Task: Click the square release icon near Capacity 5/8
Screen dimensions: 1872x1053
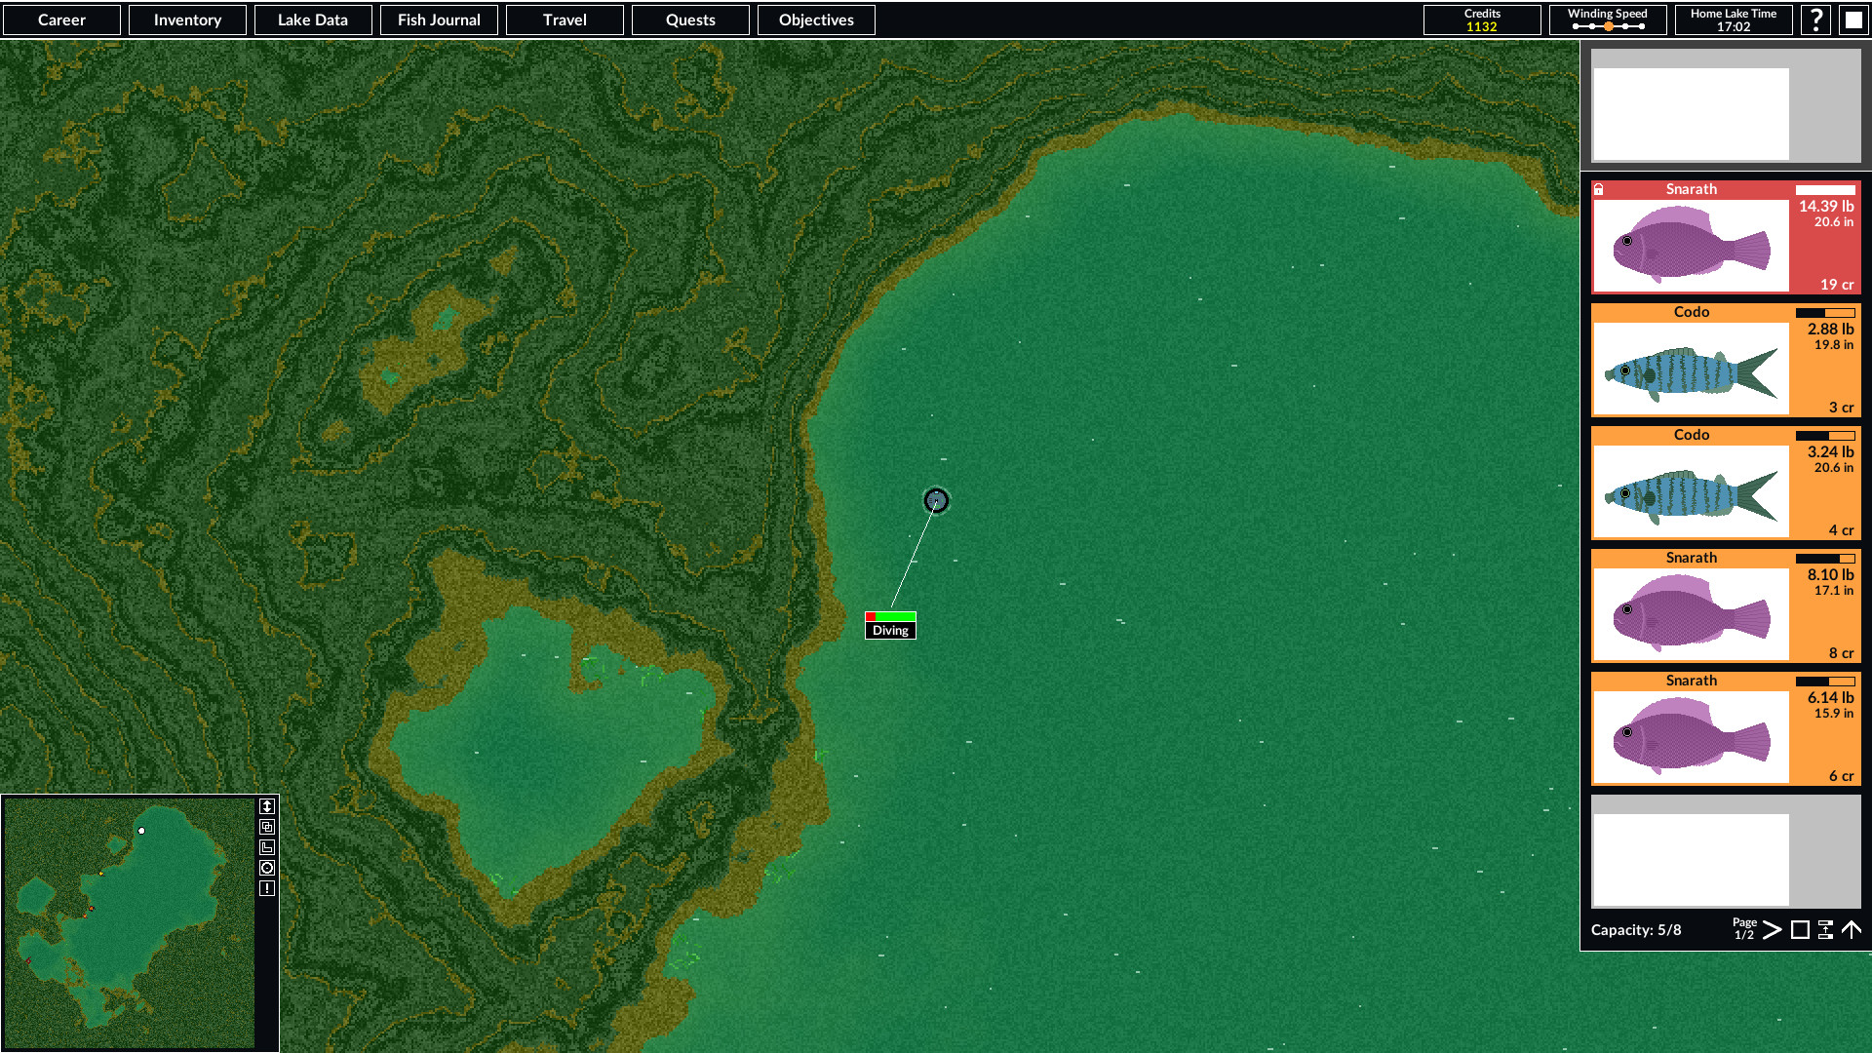Action: [x=1800, y=931]
